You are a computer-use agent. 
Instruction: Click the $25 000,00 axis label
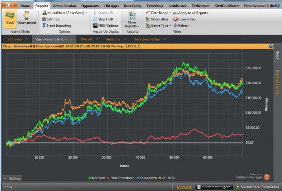pos(253,68)
